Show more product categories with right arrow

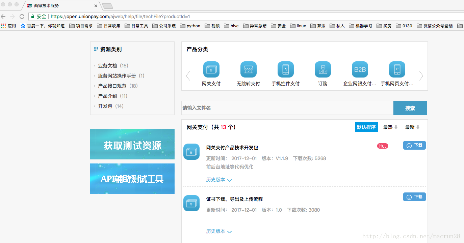421,76
